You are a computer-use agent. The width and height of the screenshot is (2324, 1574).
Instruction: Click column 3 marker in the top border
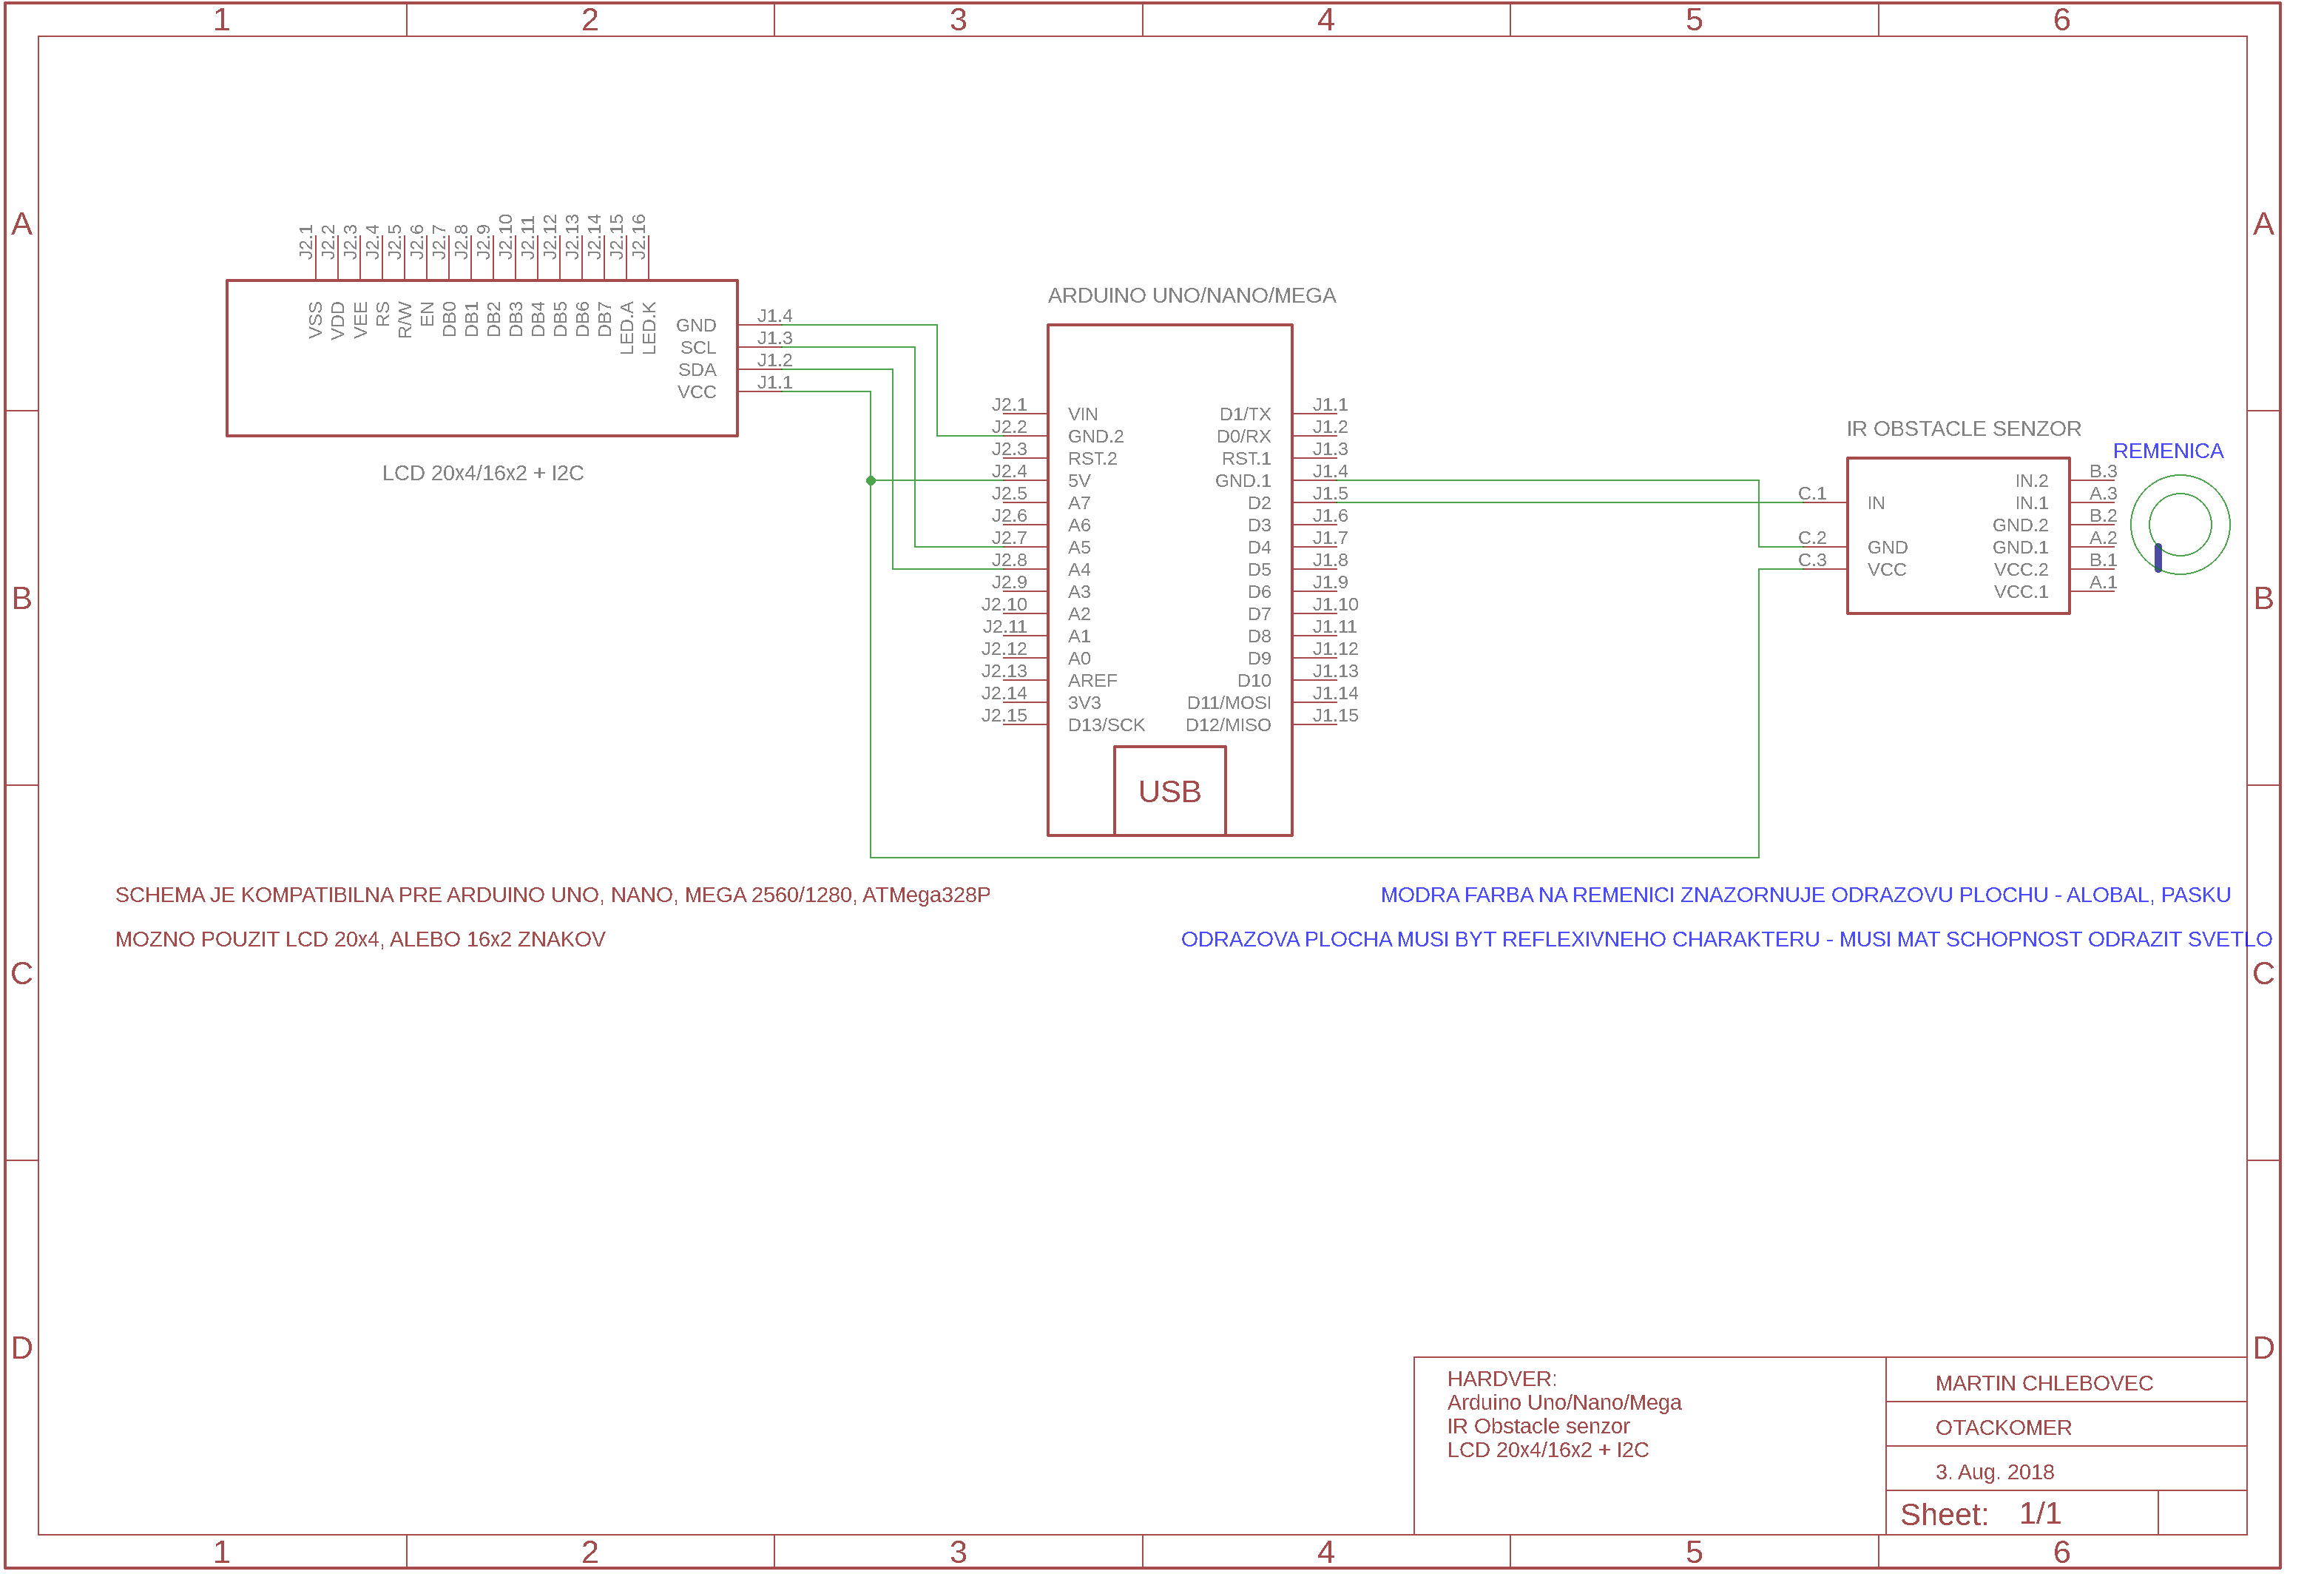pos(957,19)
